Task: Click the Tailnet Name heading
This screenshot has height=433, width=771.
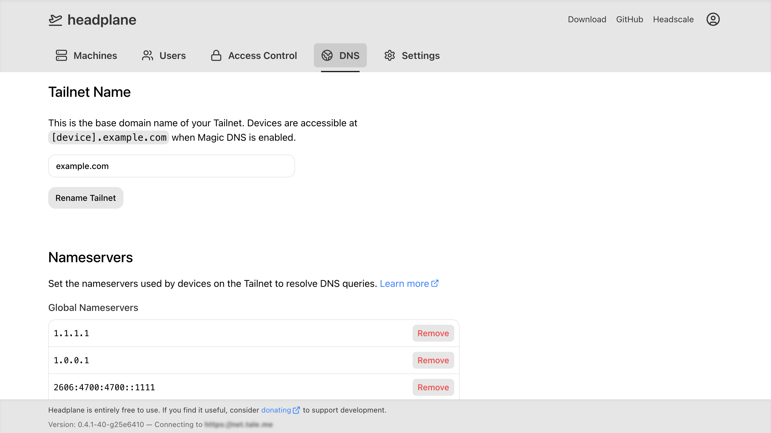Action: pyautogui.click(x=89, y=92)
